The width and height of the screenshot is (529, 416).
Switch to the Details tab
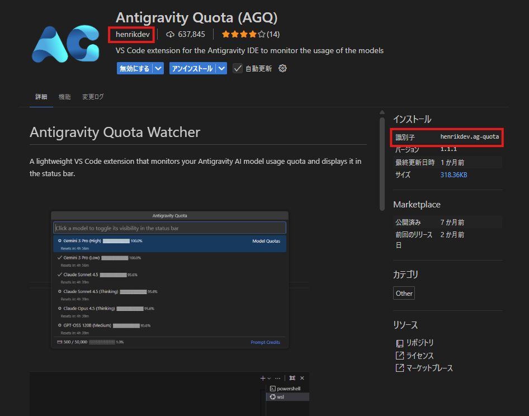(41, 97)
